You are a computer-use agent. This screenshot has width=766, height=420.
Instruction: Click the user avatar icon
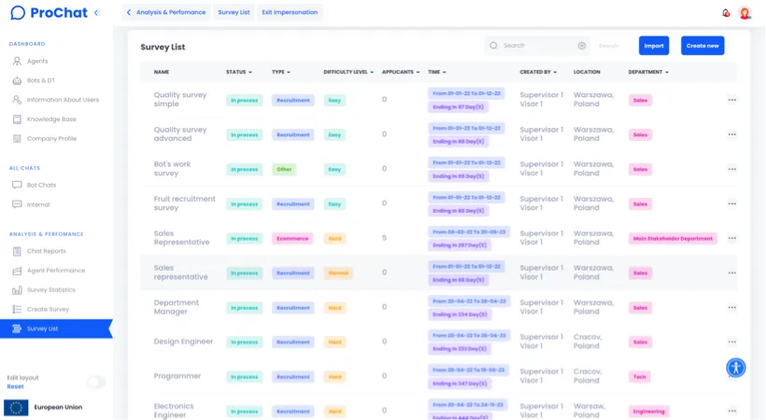pos(745,13)
